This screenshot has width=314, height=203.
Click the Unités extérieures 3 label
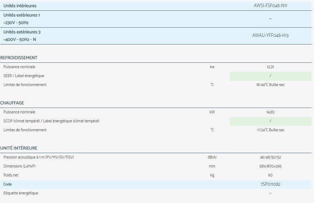point(22,32)
